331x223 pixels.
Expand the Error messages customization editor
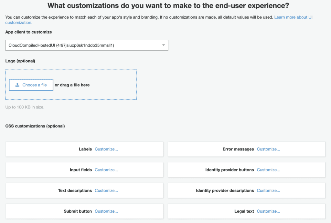(x=269, y=149)
